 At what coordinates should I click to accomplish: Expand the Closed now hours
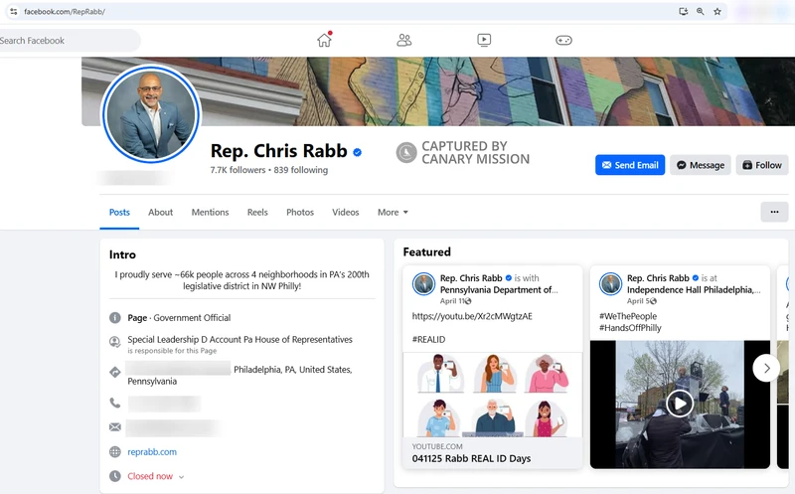[x=156, y=476]
